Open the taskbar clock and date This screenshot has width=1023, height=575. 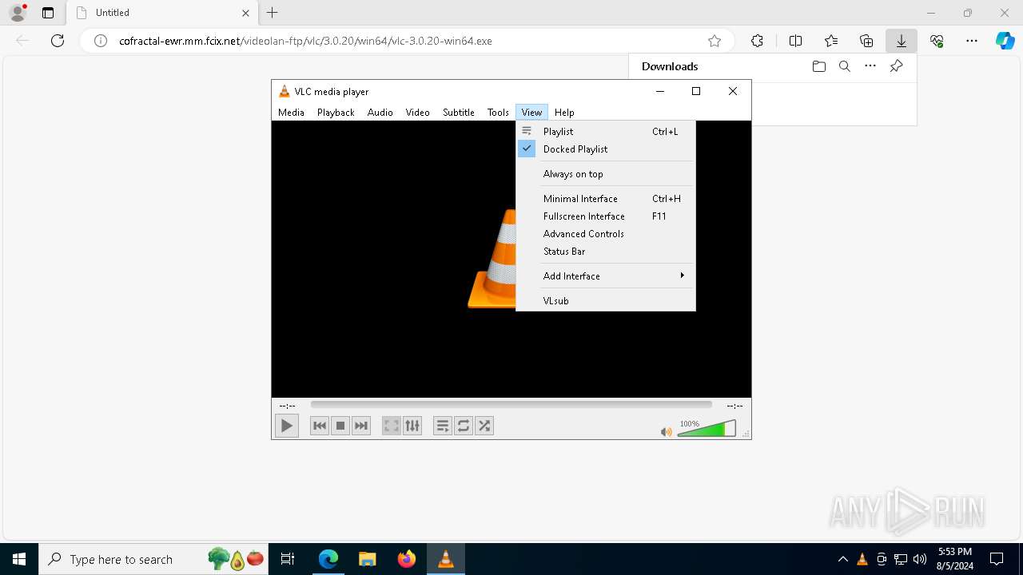[955, 559]
